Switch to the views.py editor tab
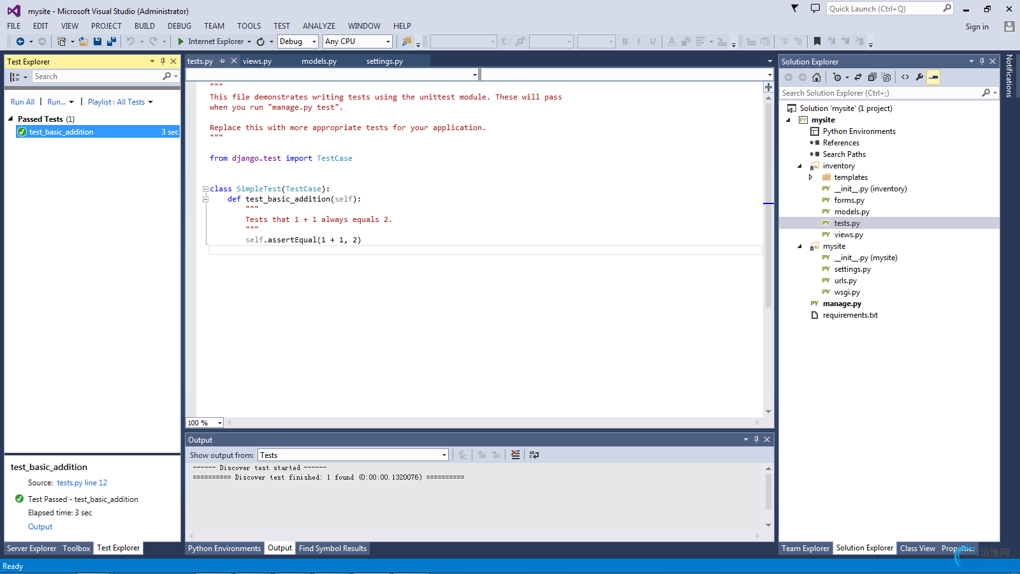Image resolution: width=1020 pixels, height=574 pixels. pos(257,61)
